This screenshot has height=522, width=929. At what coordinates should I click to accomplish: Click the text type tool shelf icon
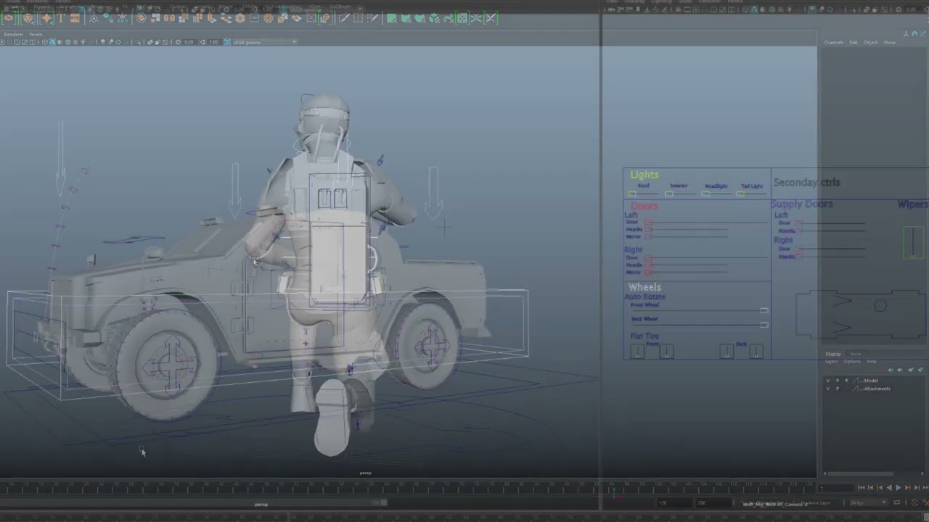[61, 18]
